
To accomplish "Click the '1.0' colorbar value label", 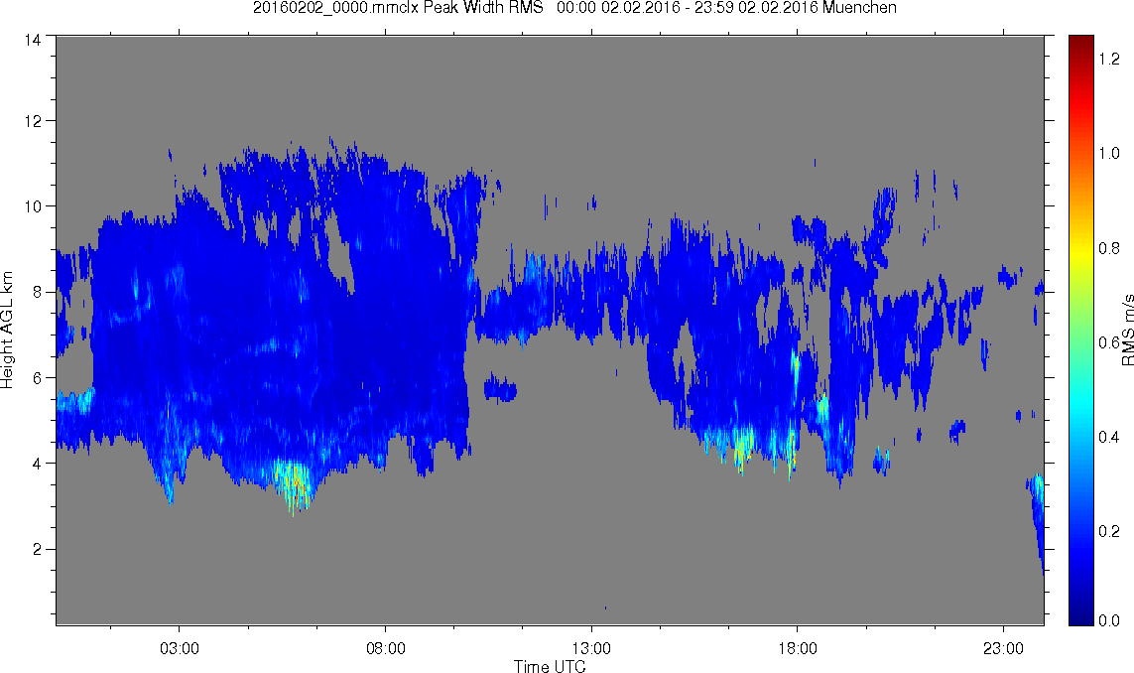I will (x=1108, y=154).
